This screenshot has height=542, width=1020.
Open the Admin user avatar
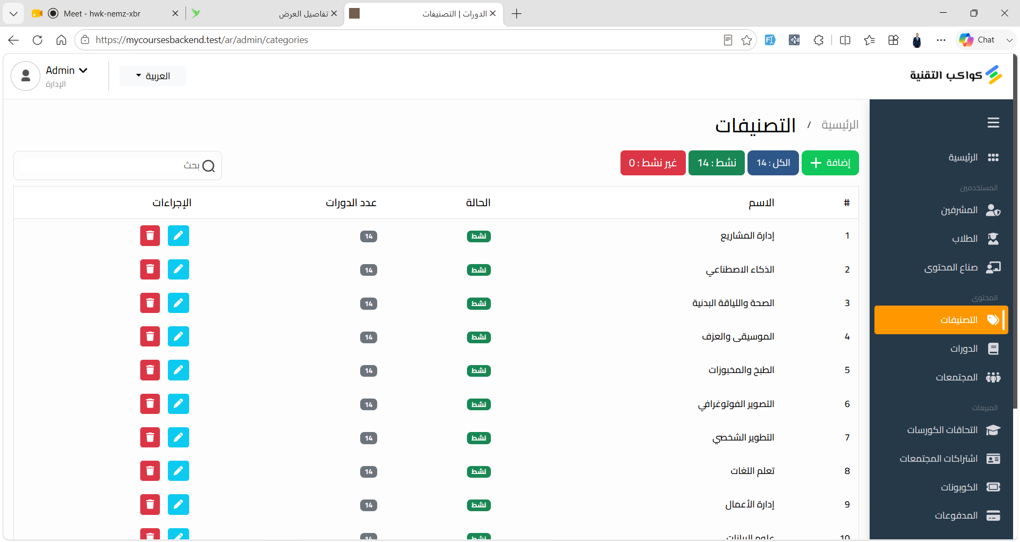(x=25, y=76)
